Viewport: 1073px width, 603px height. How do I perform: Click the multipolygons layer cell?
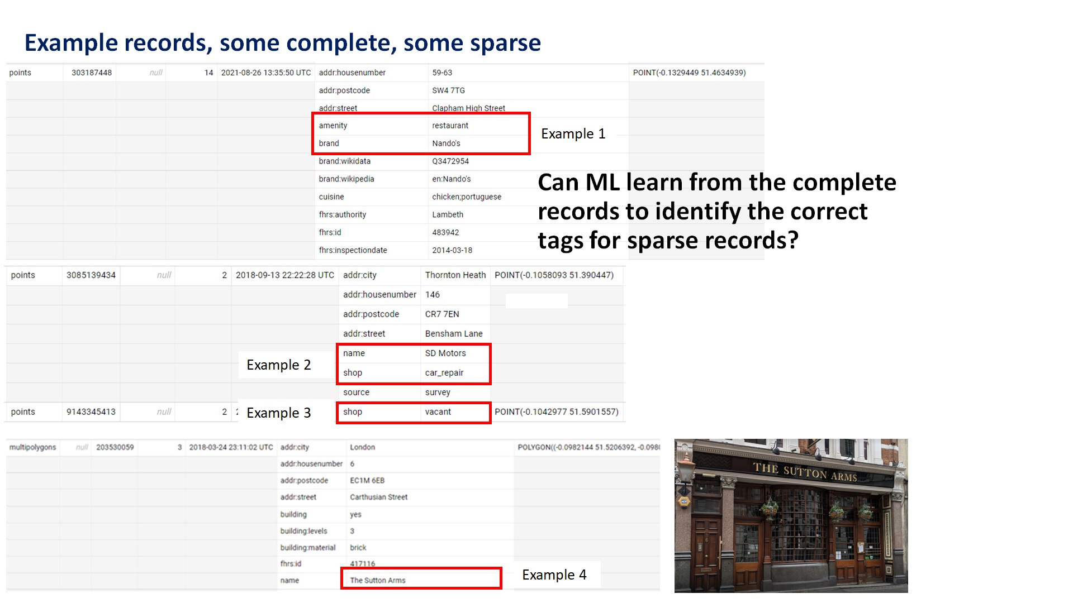tap(33, 447)
